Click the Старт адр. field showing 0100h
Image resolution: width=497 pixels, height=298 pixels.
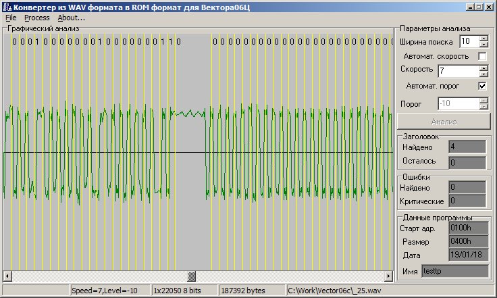[467, 228]
